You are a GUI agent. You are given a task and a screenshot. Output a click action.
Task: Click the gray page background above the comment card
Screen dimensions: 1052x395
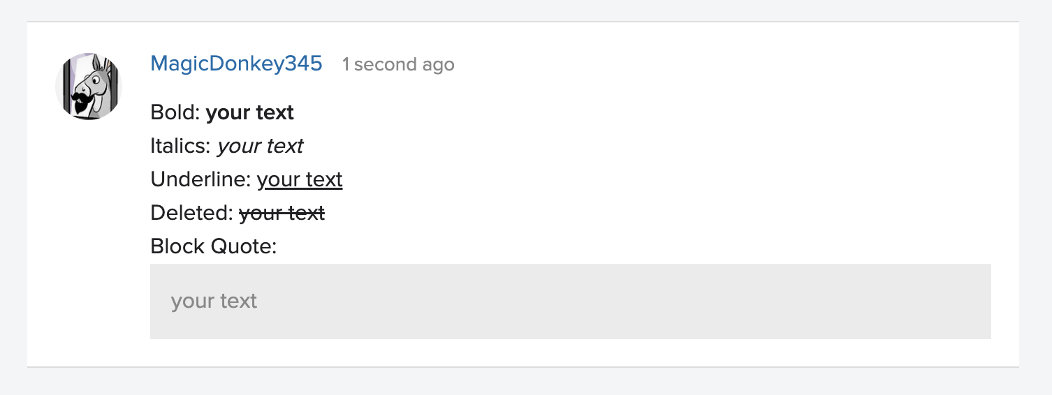[524, 10]
